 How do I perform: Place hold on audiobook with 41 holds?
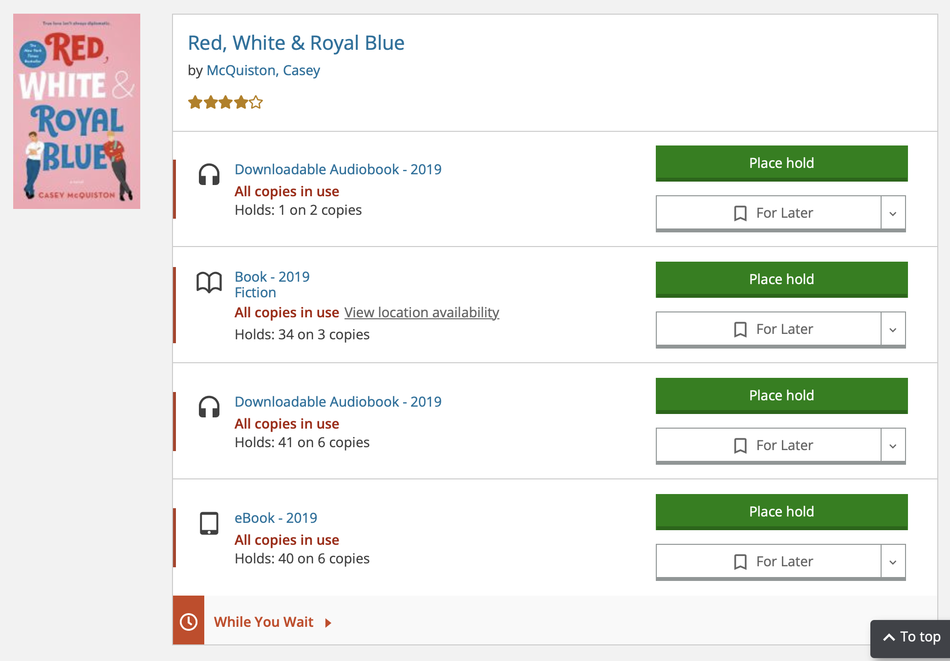[x=781, y=395]
